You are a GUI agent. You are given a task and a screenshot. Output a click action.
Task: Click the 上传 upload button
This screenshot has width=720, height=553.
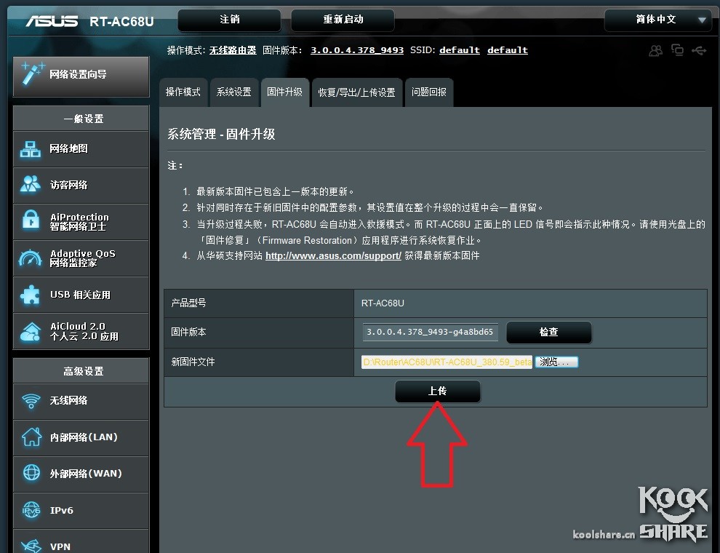click(x=437, y=391)
